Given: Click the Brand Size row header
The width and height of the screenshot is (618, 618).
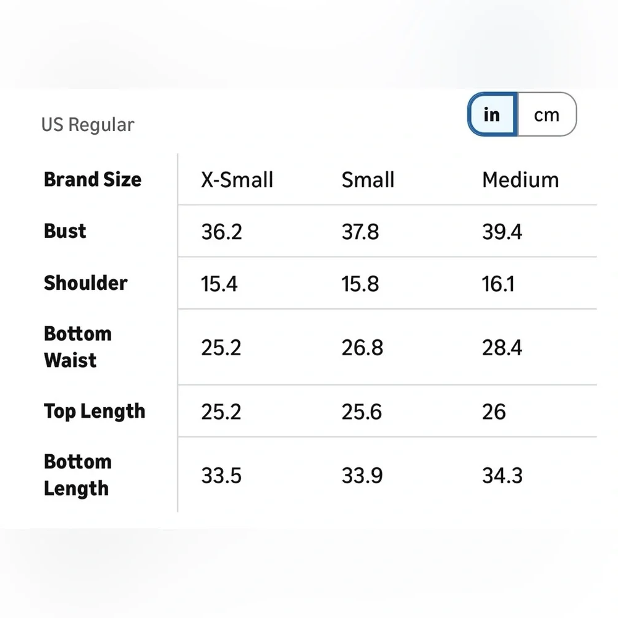Looking at the screenshot, I should [93, 180].
